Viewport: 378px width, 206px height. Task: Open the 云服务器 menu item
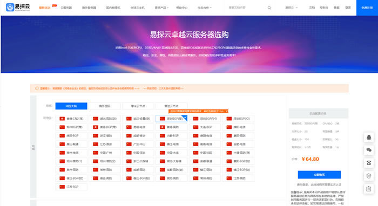point(66,8)
